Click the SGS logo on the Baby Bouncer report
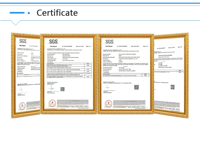200x147 pixels. pos(53,41)
